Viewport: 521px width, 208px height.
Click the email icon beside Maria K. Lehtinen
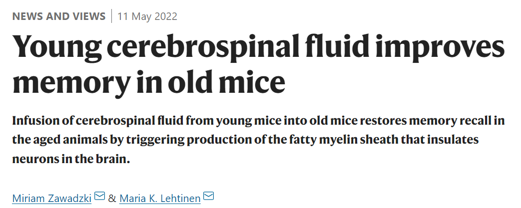(208, 196)
